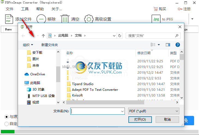This screenshot has width=199, height=135.
Task: Close the 打开 dialog
Action: [180, 27]
